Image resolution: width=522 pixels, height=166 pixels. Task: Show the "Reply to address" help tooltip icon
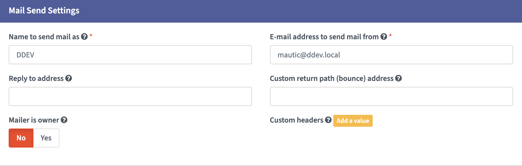(69, 78)
